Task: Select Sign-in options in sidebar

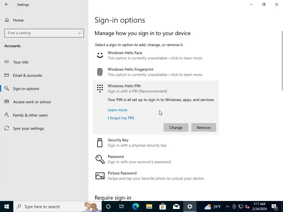Action: [26, 89]
